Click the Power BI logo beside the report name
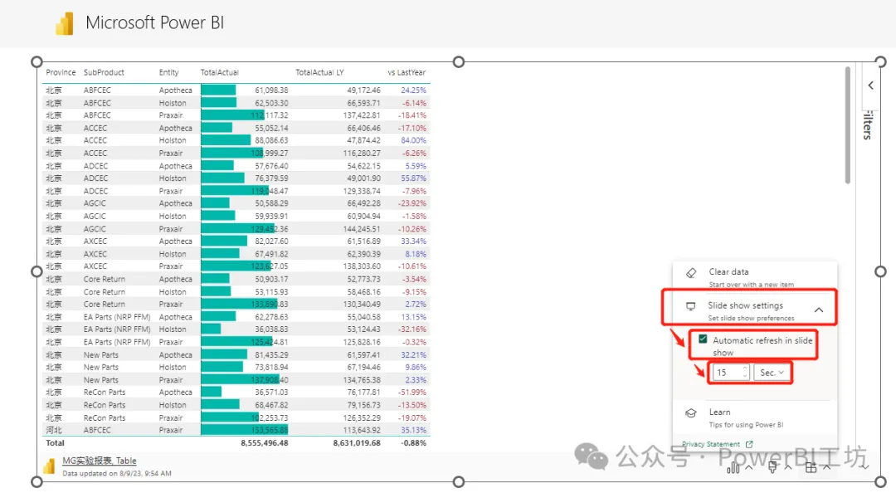Screen dimensions: 896x493 point(49,466)
